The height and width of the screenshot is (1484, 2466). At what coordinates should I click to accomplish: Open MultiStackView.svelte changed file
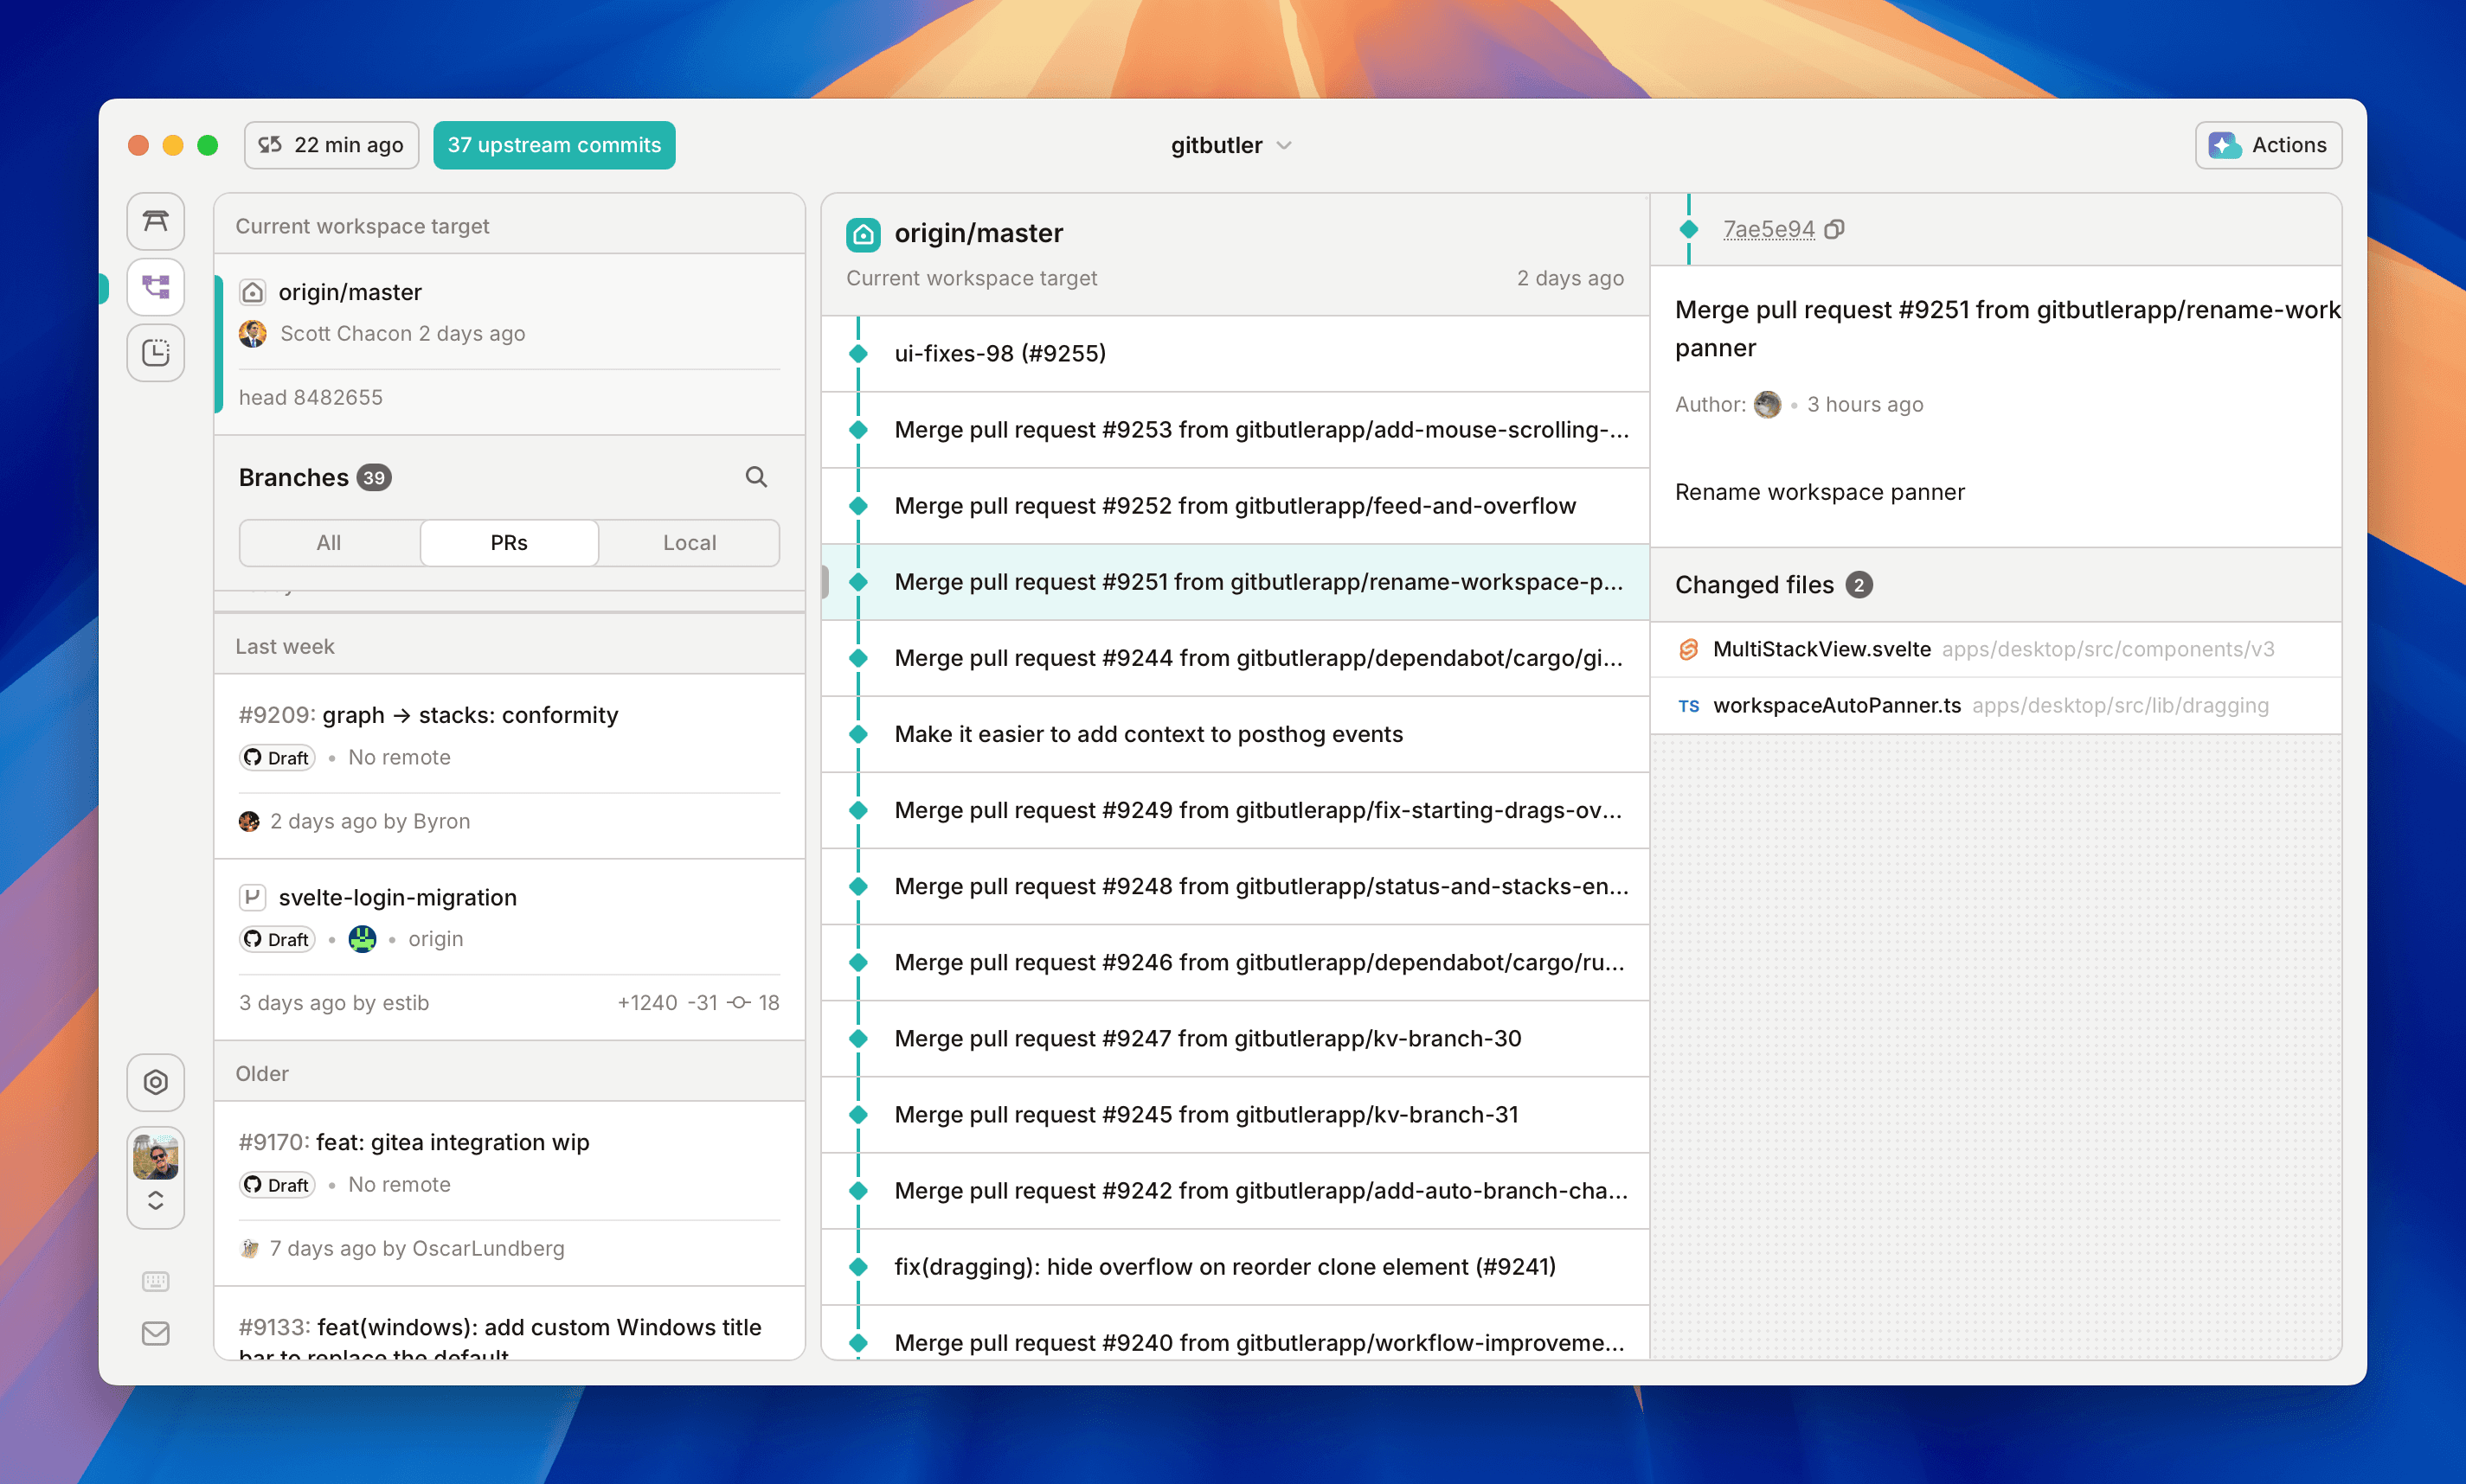(x=1821, y=649)
